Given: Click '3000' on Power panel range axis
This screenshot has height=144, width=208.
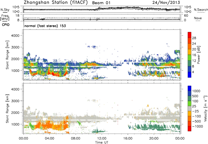Looking at the screenshot, I should pos(15,47).
